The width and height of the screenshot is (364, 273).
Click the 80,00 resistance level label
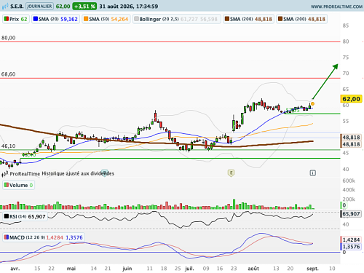pos(8,38)
